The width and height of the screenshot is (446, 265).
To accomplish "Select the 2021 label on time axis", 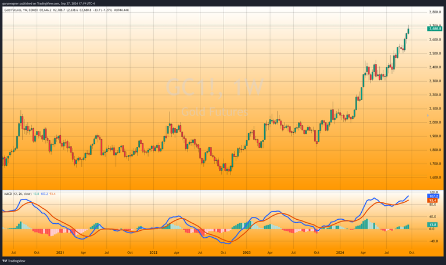I will pyautogui.click(x=60, y=253).
